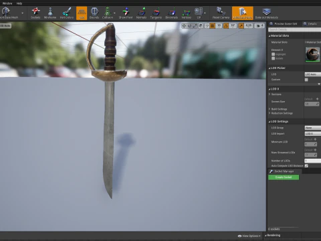Toggle the highlighted Grid toolbar button

pyautogui.click(x=82, y=13)
